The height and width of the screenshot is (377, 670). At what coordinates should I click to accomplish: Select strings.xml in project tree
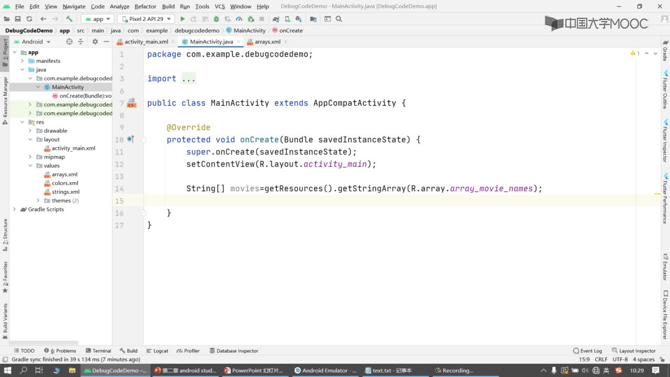(65, 192)
